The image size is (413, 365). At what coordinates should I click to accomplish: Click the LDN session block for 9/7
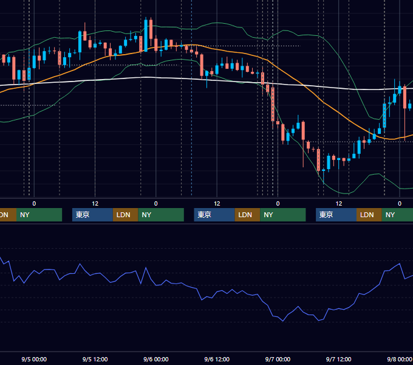369,215
